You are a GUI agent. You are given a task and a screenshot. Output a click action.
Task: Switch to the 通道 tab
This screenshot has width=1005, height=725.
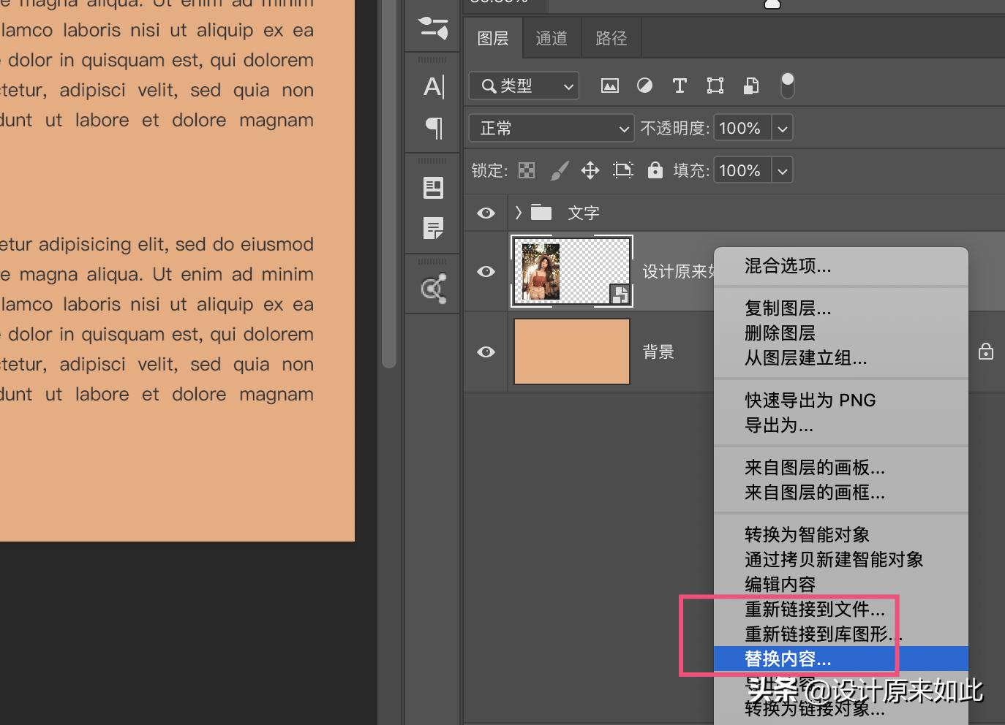pos(552,37)
